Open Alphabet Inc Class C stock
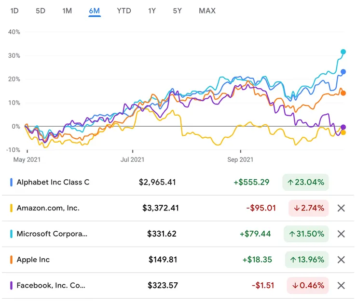The width and height of the screenshot is (357, 304). [x=53, y=182]
